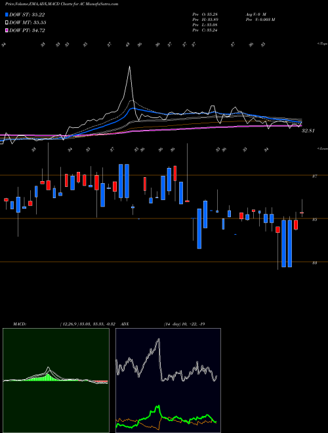Click the Pre L low price value
The height and width of the screenshot is (433, 328).
212,25
